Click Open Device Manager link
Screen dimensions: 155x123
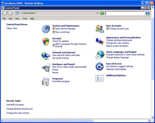pos(65,29)
